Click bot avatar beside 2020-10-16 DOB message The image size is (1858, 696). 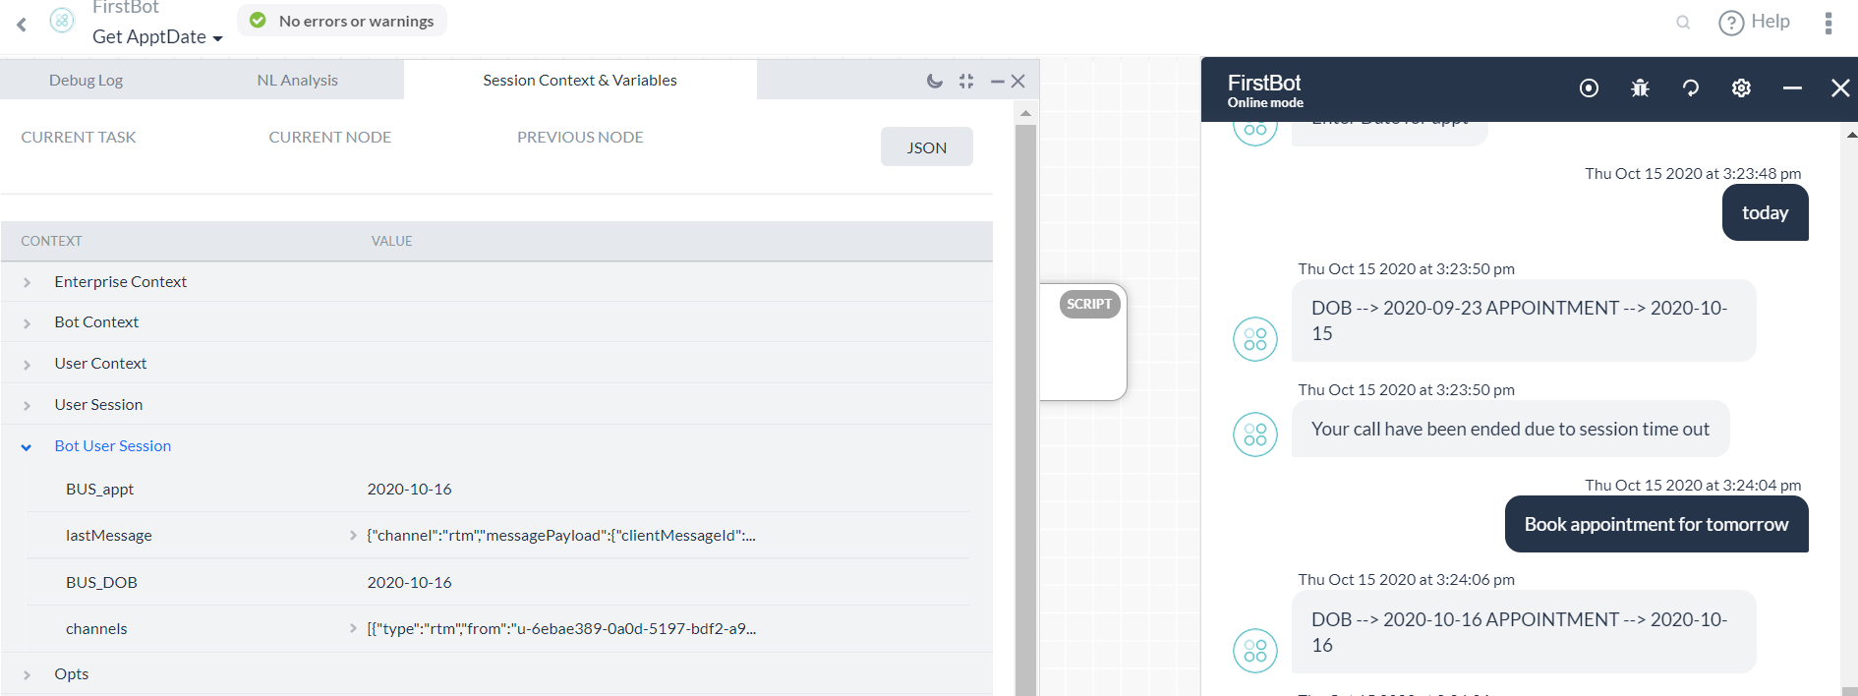click(x=1255, y=651)
